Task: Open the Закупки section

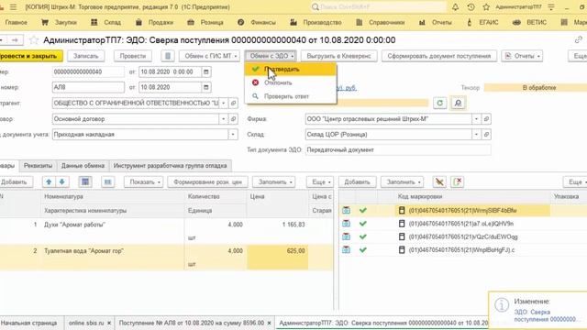Action: 59,22
